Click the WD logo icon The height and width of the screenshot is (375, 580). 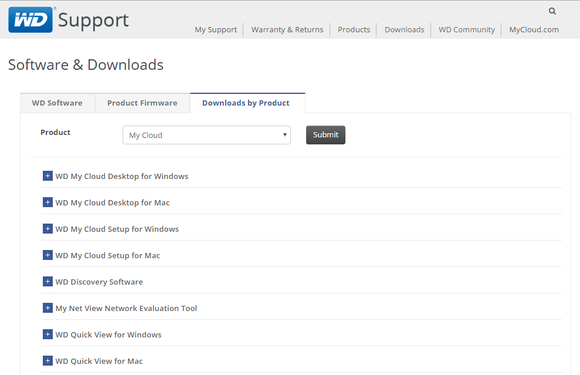[30, 19]
